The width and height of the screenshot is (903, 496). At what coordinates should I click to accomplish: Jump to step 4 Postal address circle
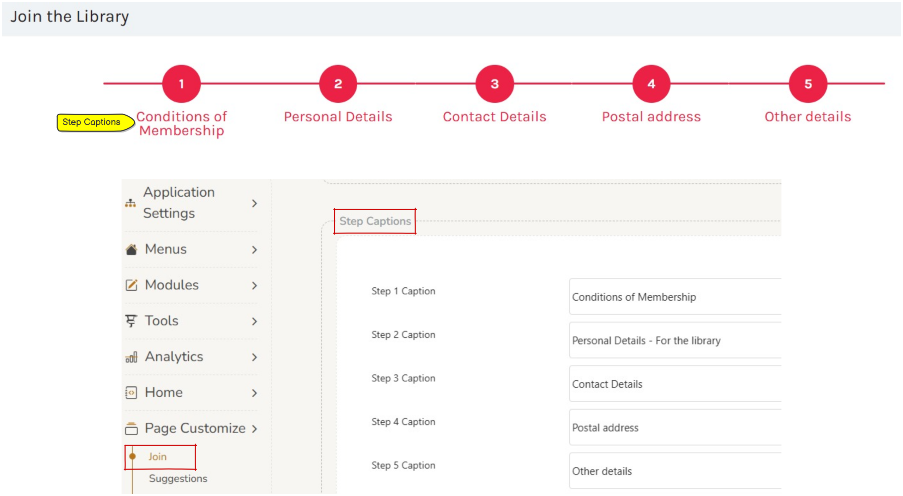(651, 84)
